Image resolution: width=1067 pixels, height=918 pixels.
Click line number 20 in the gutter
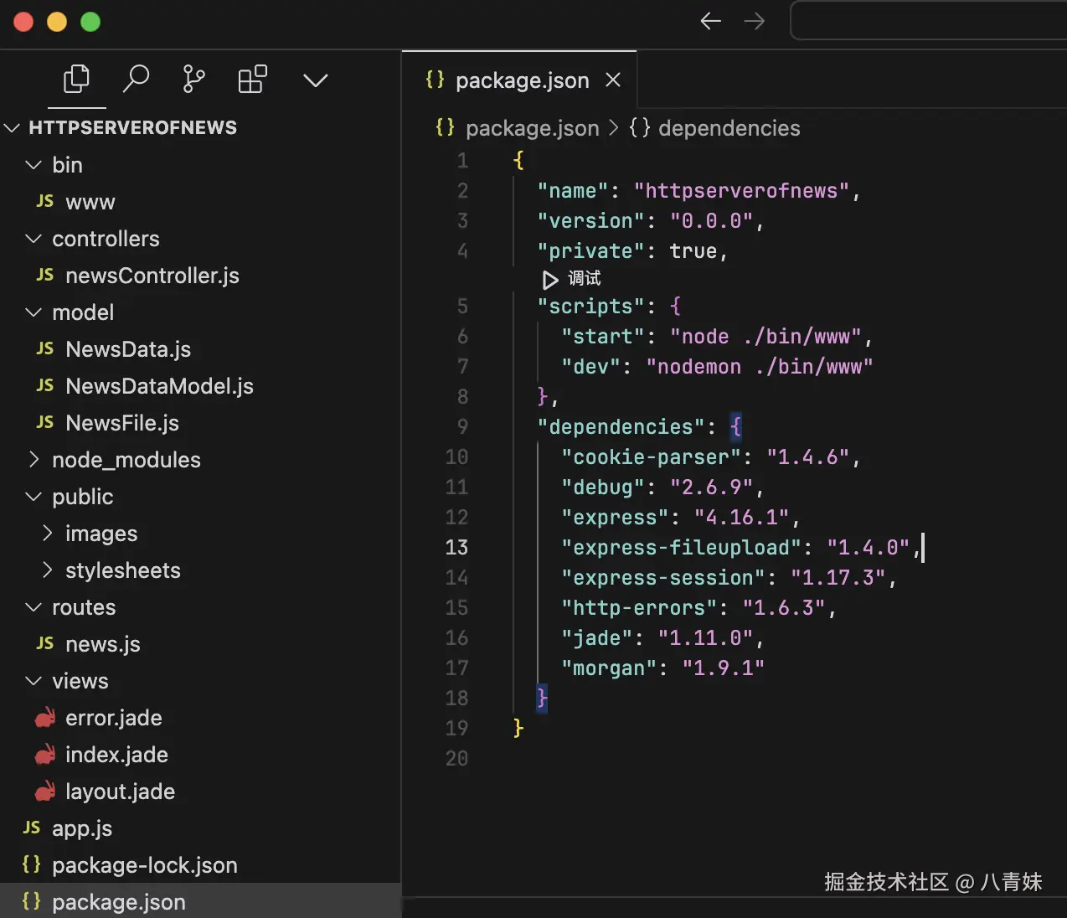tap(456, 759)
